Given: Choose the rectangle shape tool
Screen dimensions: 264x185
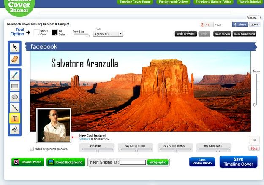Looking at the screenshot, I should tap(15, 86).
